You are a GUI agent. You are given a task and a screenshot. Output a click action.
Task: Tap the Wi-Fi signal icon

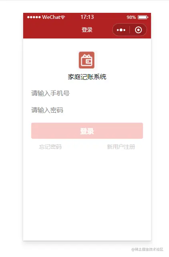coord(63,17)
